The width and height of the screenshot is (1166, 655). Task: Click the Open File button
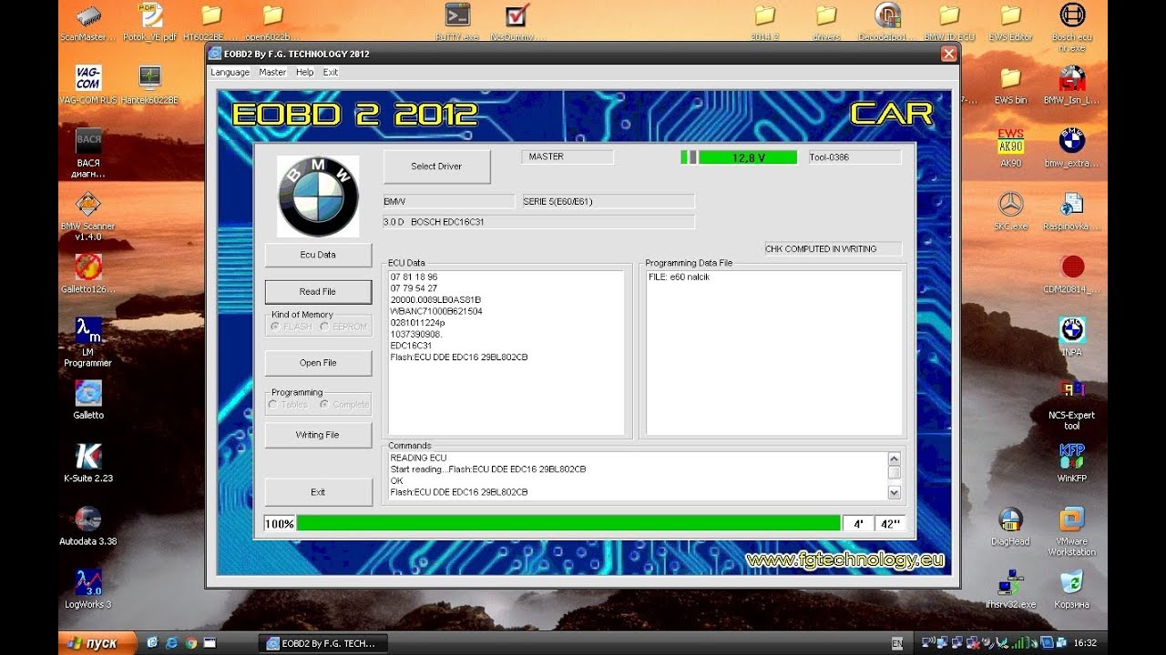[x=318, y=363]
